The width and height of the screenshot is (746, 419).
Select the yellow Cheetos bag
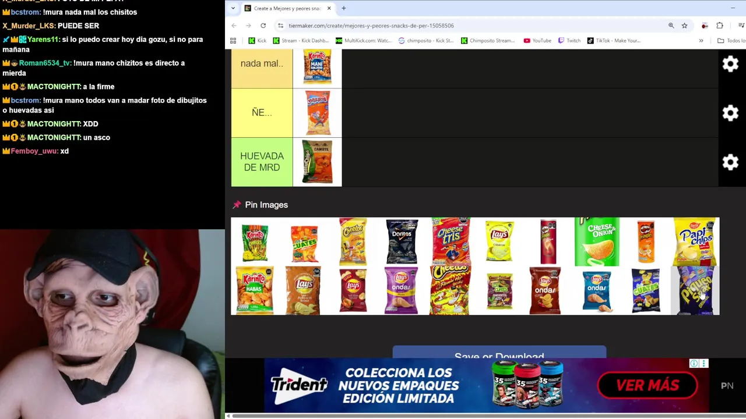(353, 242)
